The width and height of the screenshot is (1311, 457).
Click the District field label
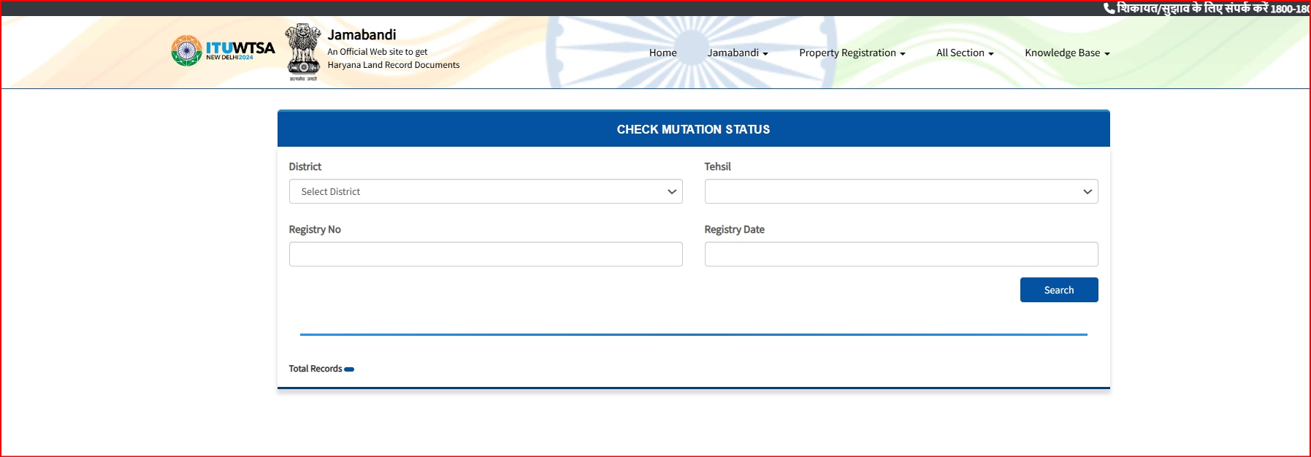click(x=305, y=166)
